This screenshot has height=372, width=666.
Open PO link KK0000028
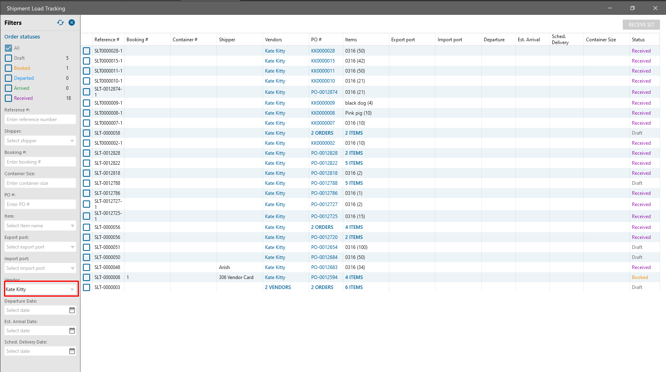click(323, 51)
